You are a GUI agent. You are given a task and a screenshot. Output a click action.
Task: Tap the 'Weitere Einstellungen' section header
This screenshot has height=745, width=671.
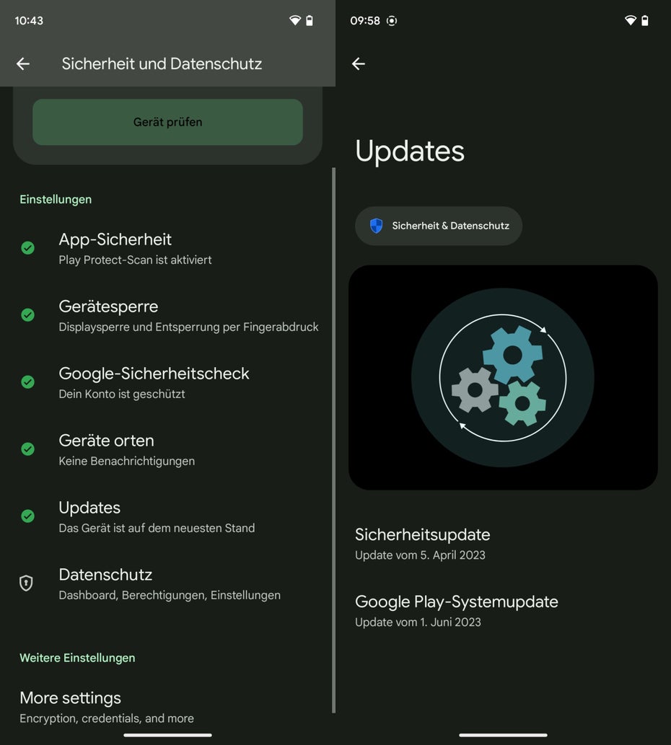pos(77,658)
